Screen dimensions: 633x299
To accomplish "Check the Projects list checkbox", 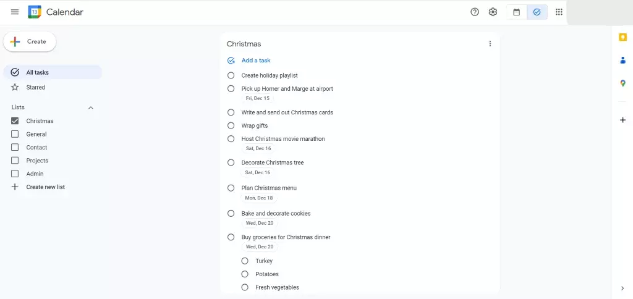I will click(15, 161).
